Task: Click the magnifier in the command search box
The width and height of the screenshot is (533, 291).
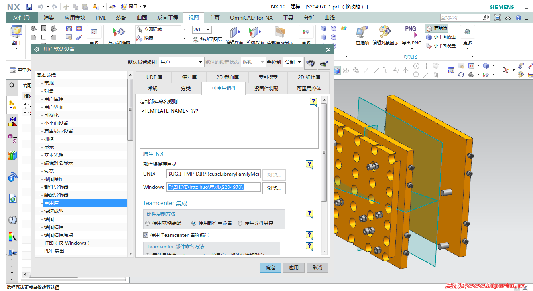Action: tap(486, 18)
